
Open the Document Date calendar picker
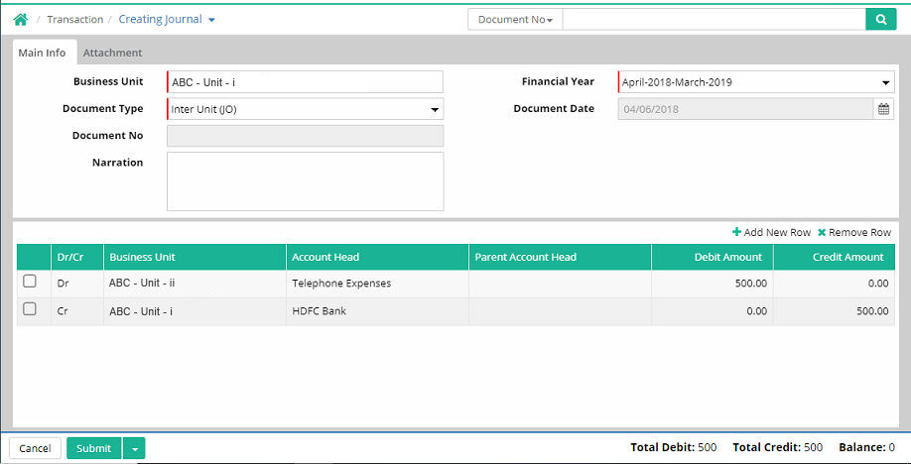click(x=883, y=109)
